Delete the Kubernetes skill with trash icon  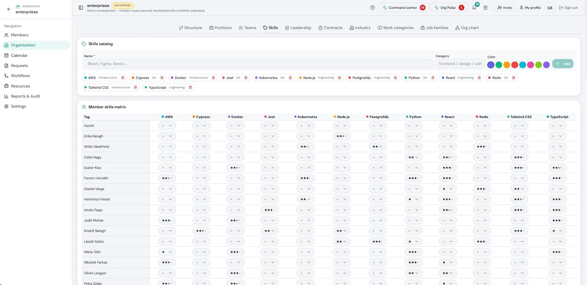tap(290, 78)
